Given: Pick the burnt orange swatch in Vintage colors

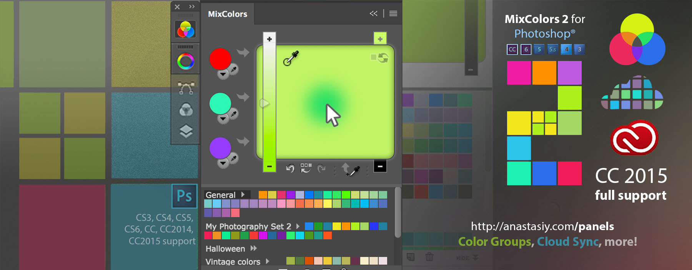Looking at the screenshot, I should (309, 261).
